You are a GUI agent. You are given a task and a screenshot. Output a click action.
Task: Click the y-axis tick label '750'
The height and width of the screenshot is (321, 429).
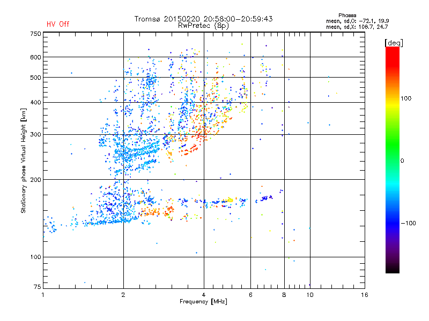(36, 34)
